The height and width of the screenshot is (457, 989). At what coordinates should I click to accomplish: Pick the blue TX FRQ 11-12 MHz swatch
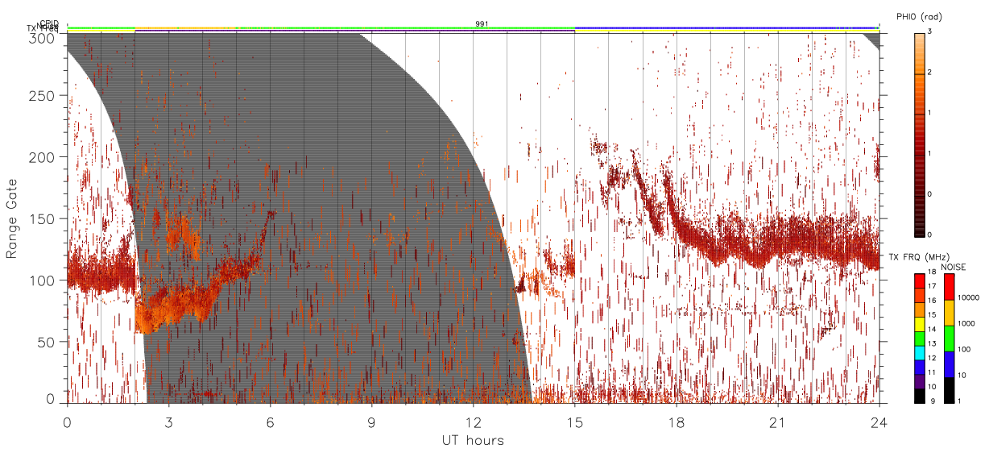click(x=919, y=368)
